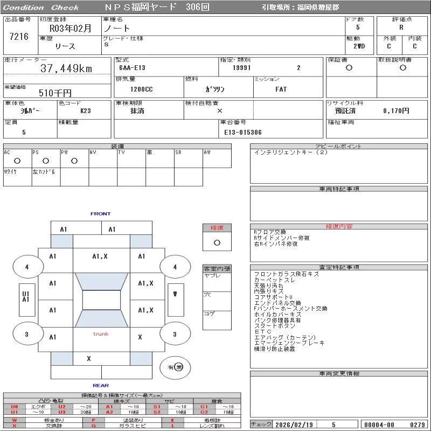Click the color code K23
The height and width of the screenshot is (431, 431).
point(86,111)
